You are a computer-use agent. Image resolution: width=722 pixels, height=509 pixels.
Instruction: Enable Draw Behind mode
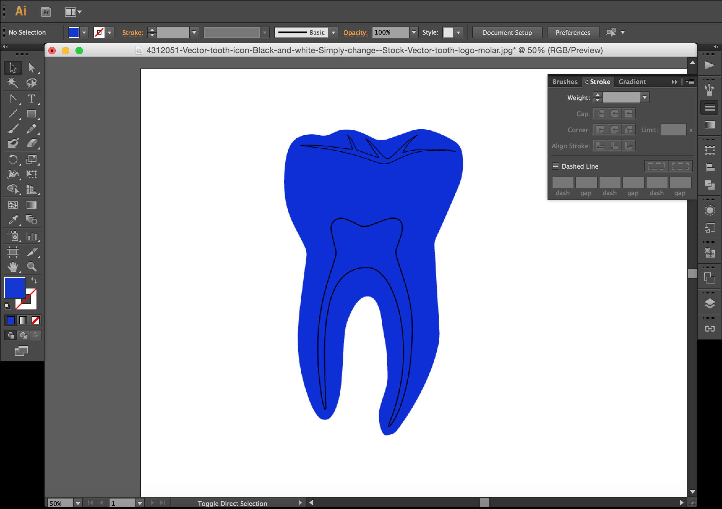(x=23, y=335)
